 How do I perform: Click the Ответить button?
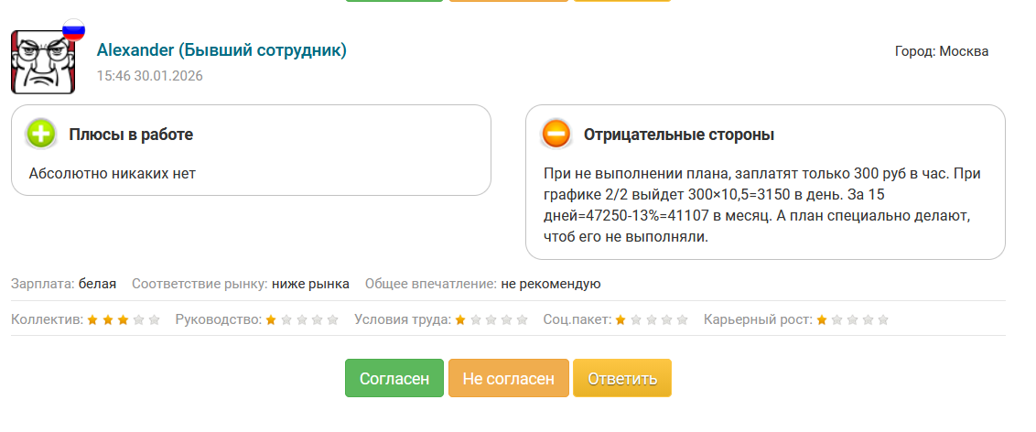pyautogui.click(x=622, y=379)
